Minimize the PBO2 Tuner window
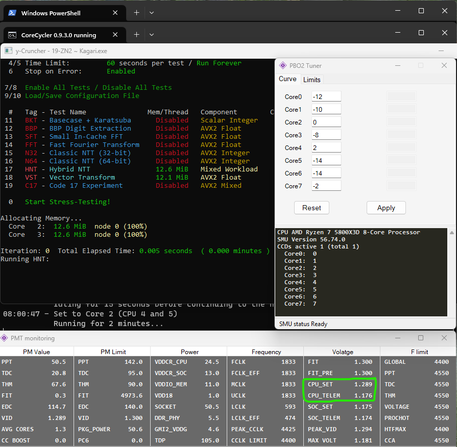This screenshot has height=447, width=457. 398,65
